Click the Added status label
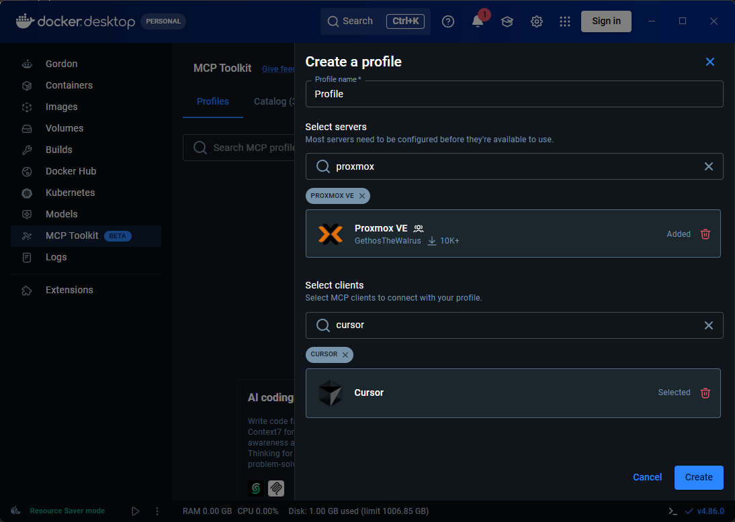 679,234
